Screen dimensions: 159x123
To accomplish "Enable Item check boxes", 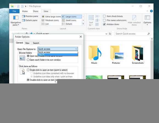I will coord(104,16).
